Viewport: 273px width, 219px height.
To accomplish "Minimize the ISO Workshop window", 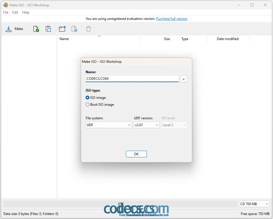I will pyautogui.click(x=239, y=5).
